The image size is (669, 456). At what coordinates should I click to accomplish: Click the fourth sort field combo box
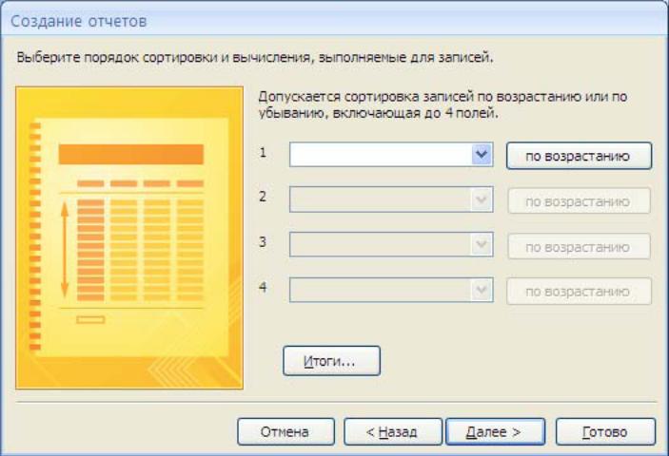(391, 290)
